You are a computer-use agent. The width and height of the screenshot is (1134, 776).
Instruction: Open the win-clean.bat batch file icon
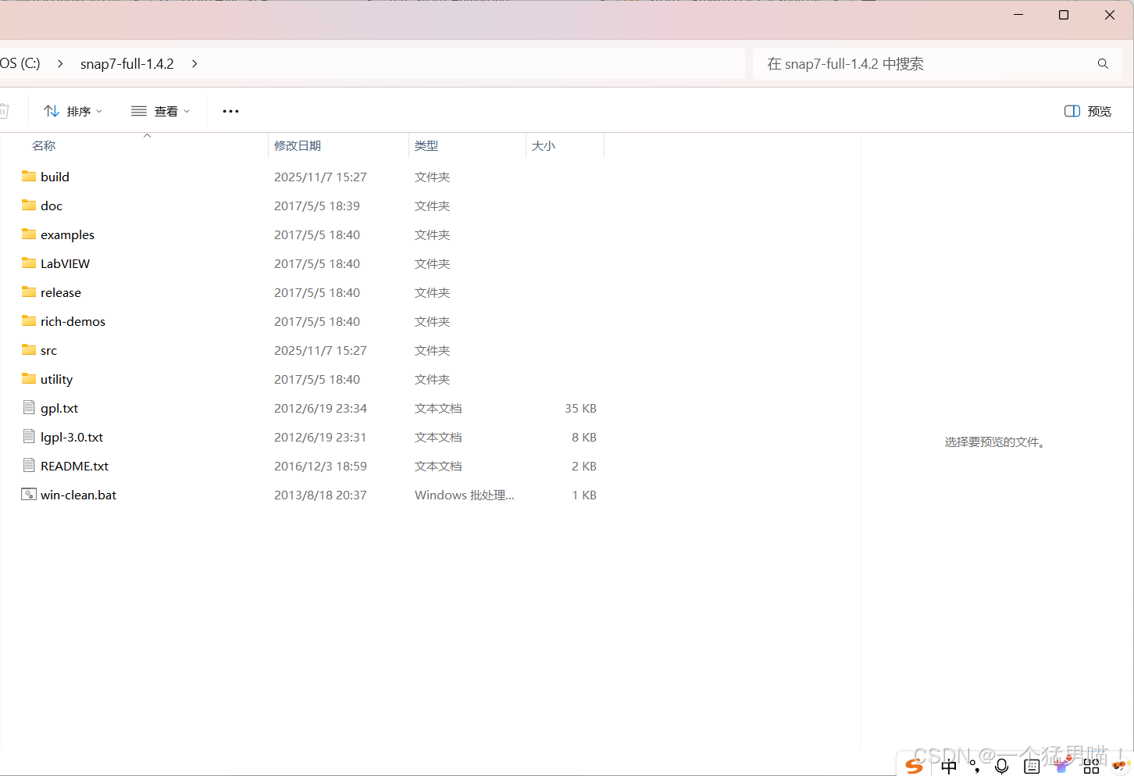[28, 494]
